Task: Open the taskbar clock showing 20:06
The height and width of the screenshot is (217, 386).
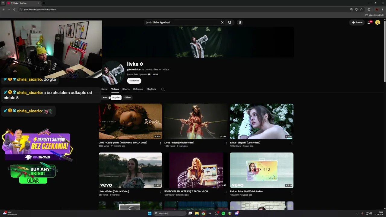Action: pos(378,213)
